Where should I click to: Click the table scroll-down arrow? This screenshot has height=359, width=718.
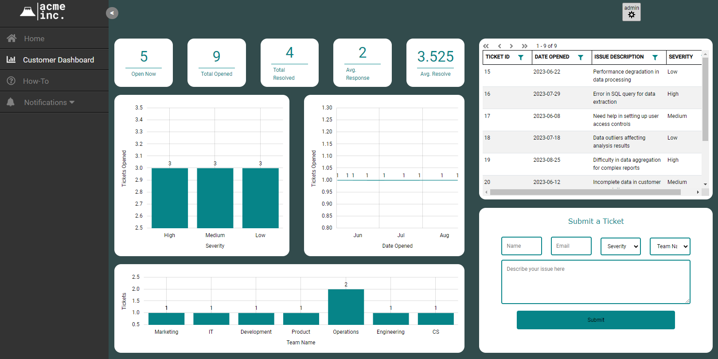pyautogui.click(x=705, y=184)
